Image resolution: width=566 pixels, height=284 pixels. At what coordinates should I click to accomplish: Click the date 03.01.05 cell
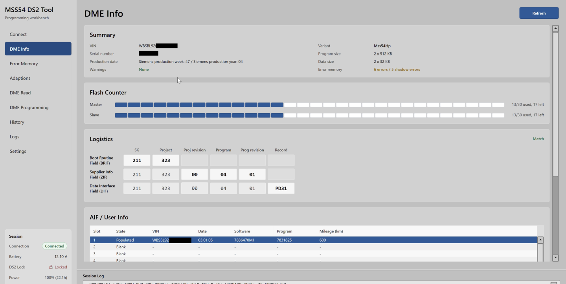point(205,240)
